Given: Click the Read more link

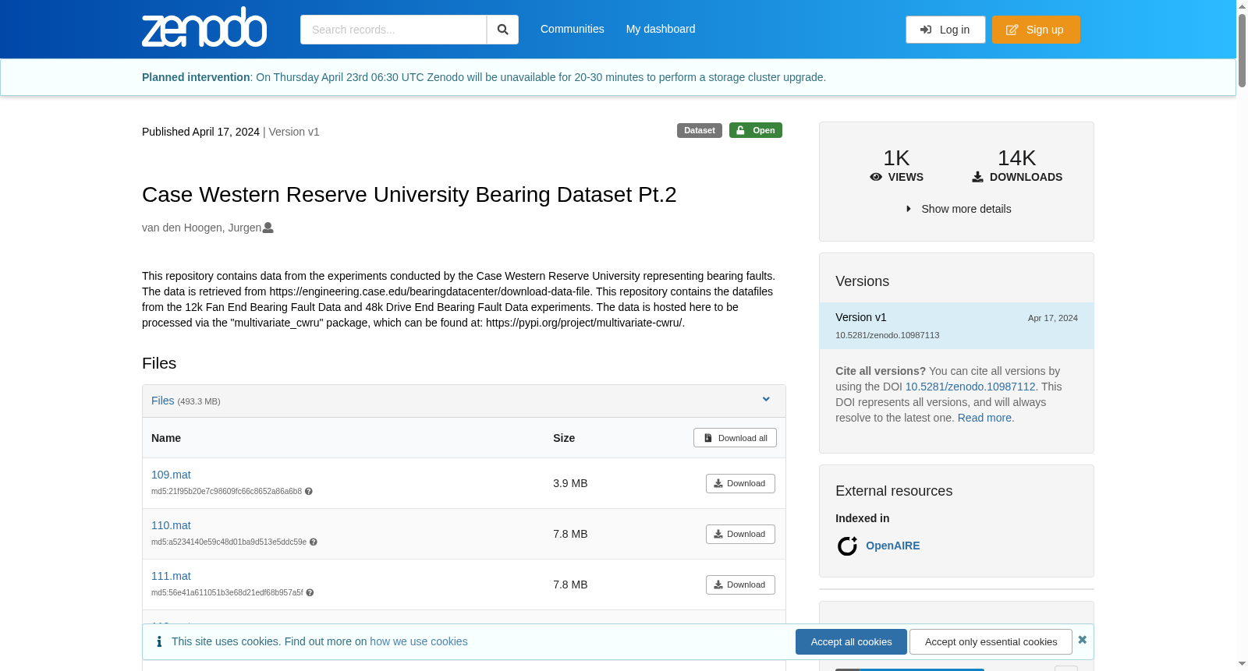Looking at the screenshot, I should click(984, 418).
